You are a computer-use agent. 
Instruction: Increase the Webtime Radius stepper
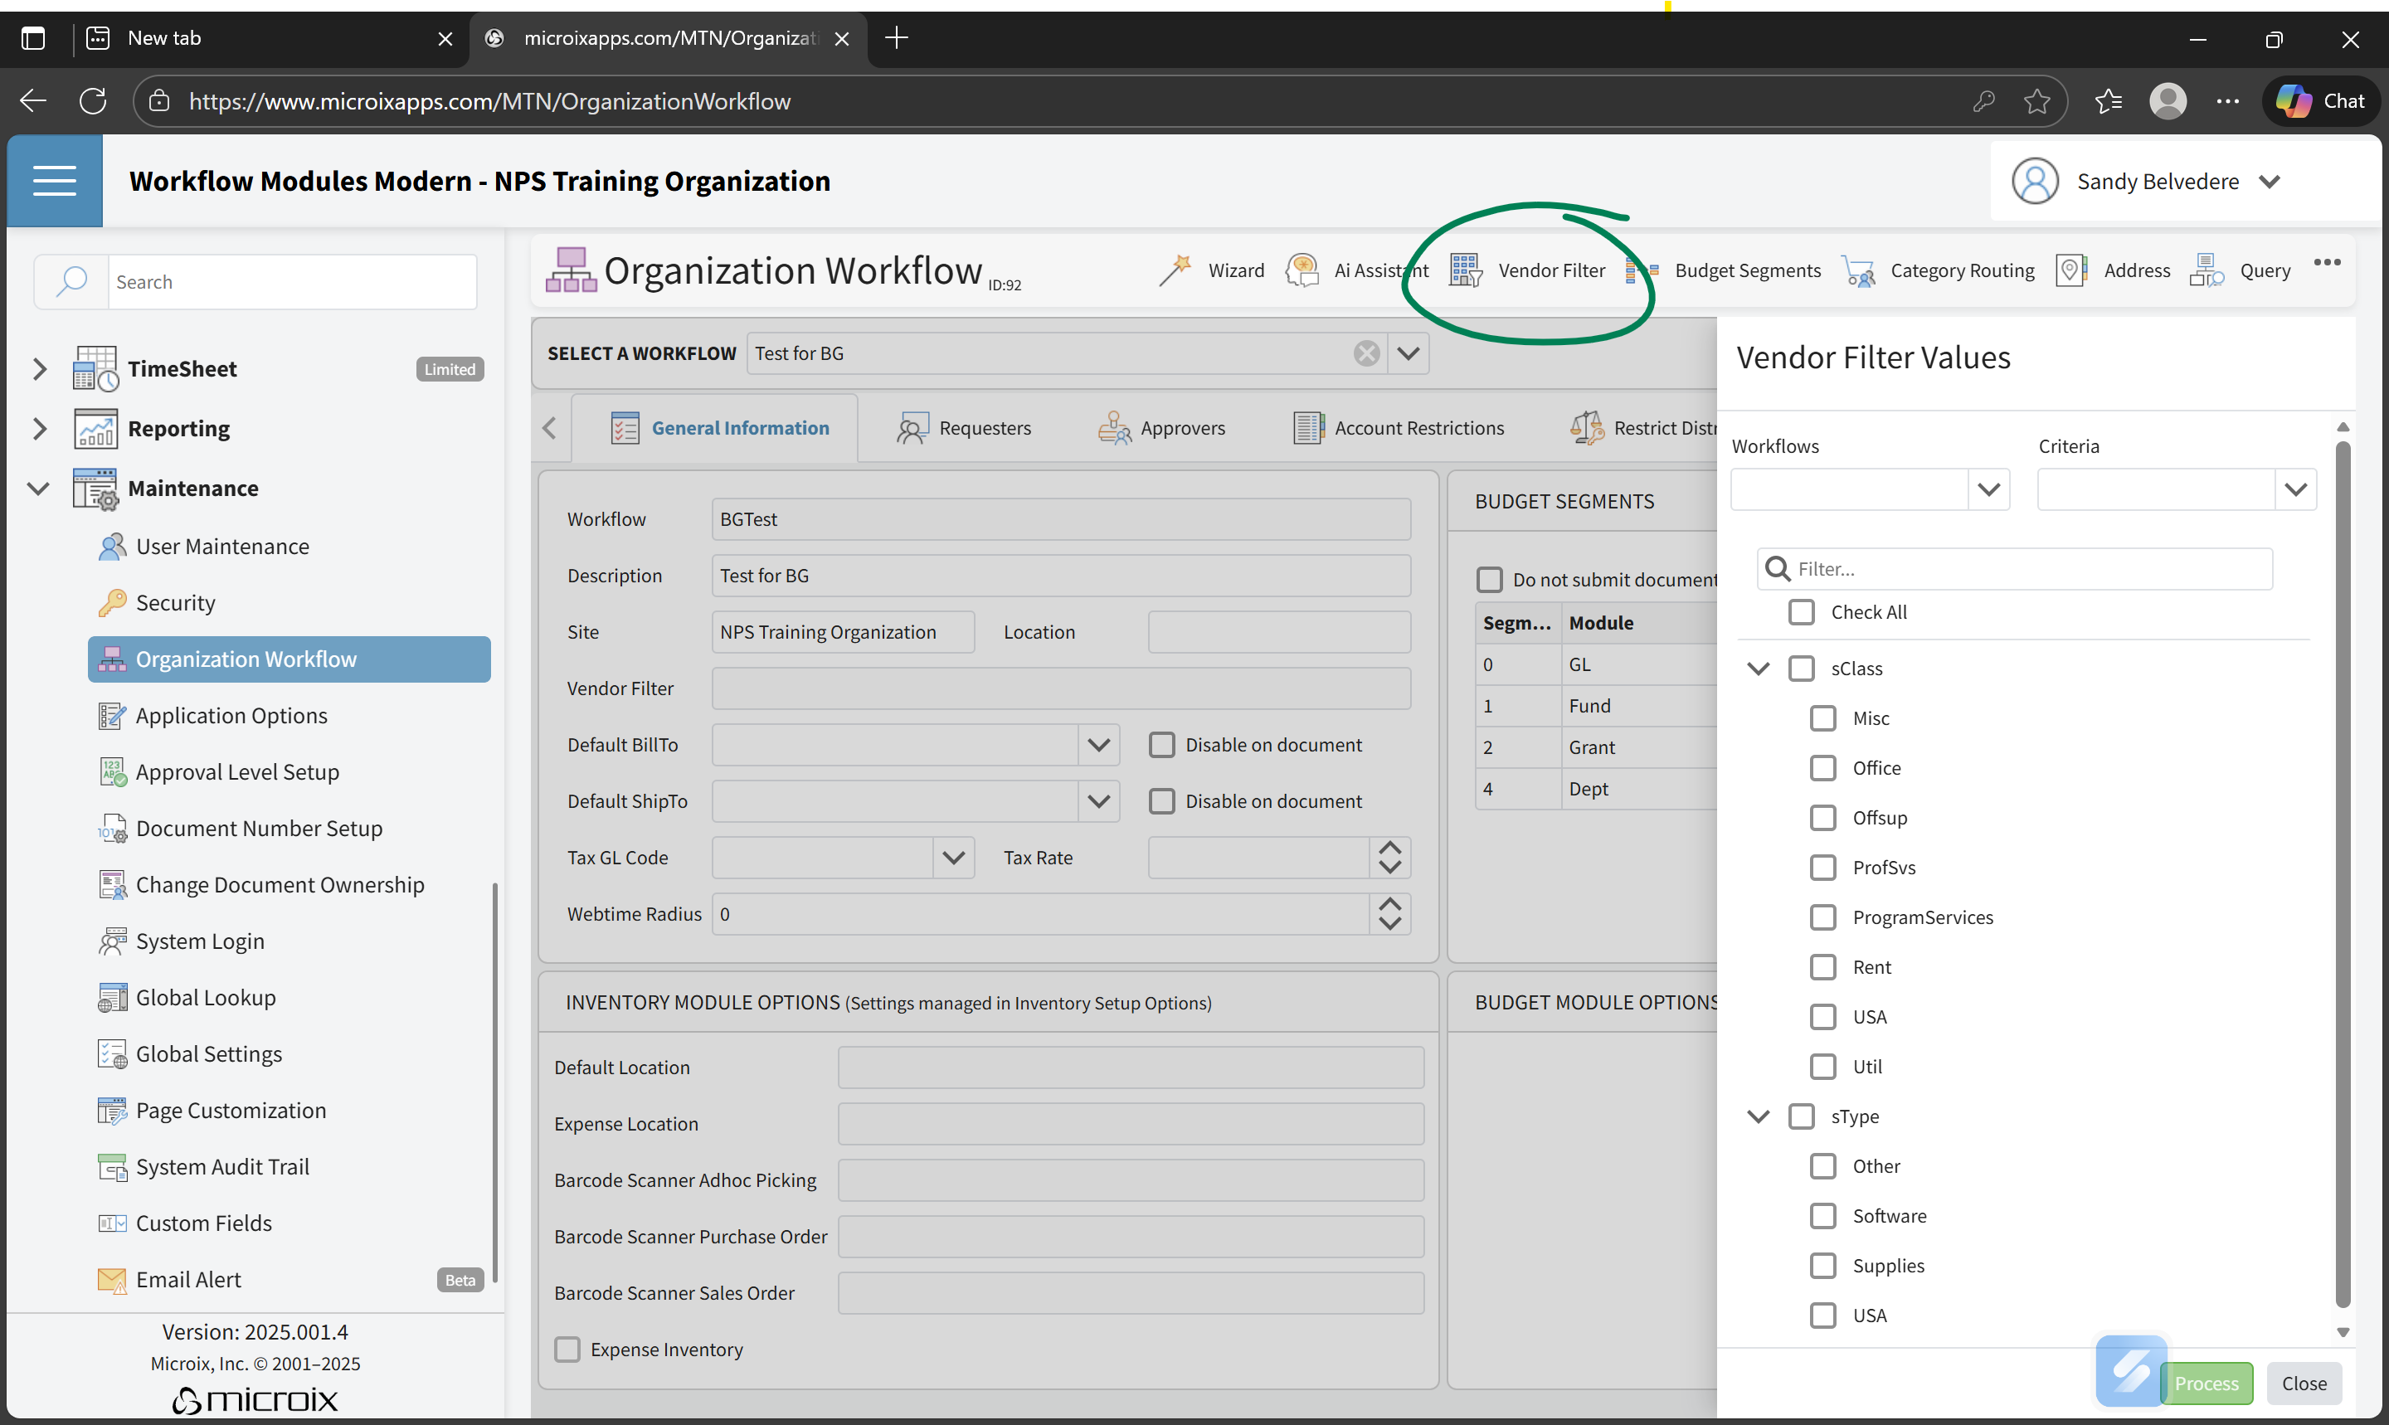[1389, 905]
